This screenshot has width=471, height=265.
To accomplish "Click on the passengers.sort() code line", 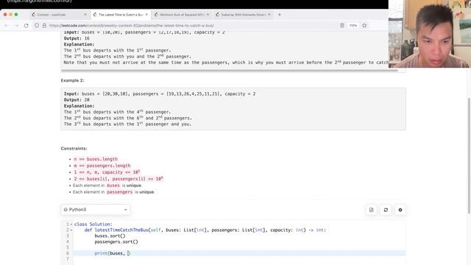I will click(116, 241).
